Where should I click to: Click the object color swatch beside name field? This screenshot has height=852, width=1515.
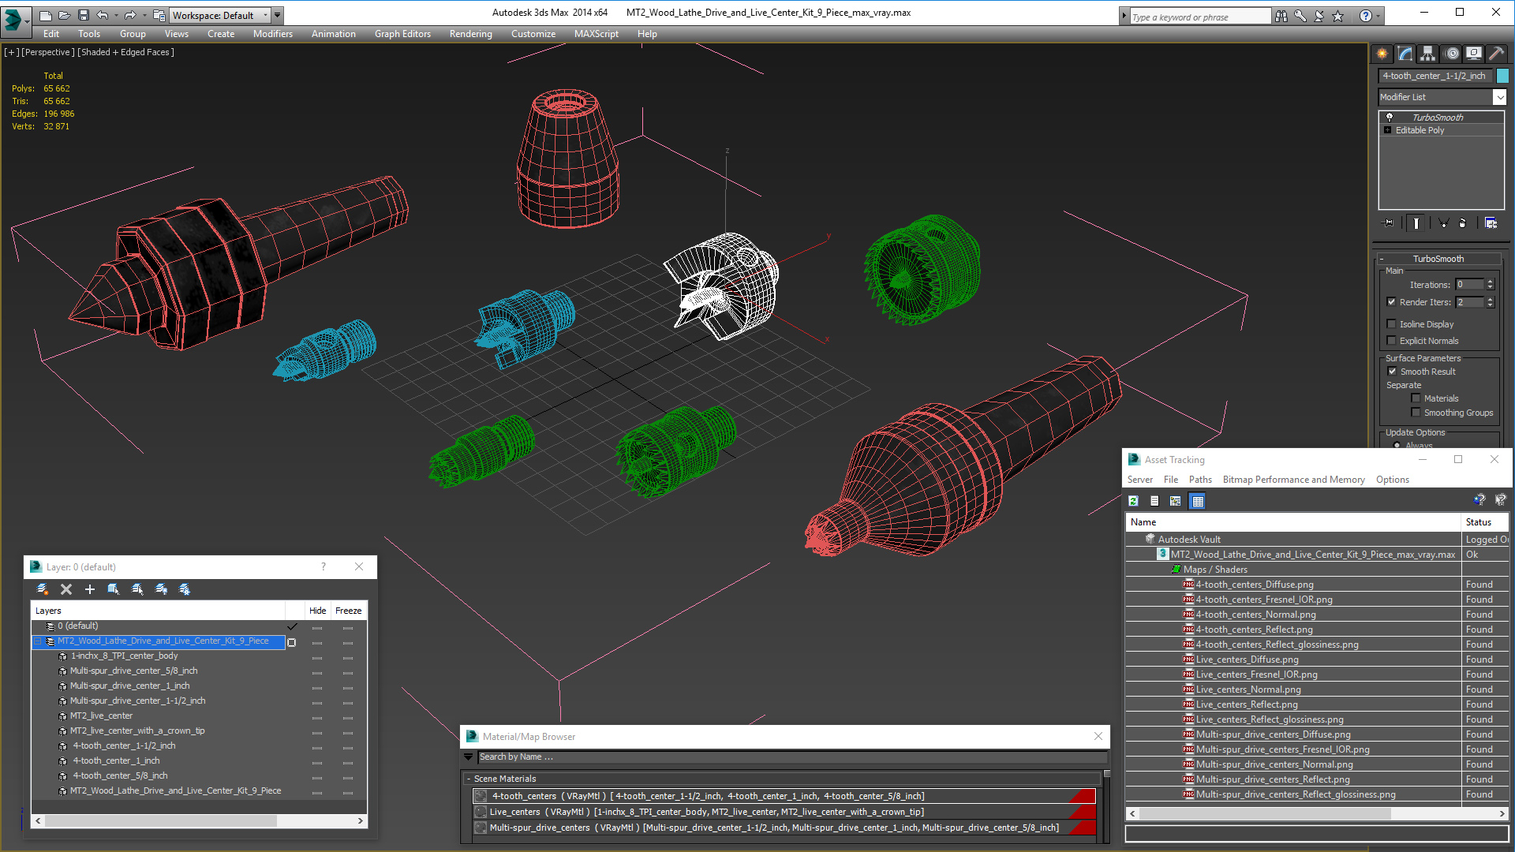click(1502, 76)
